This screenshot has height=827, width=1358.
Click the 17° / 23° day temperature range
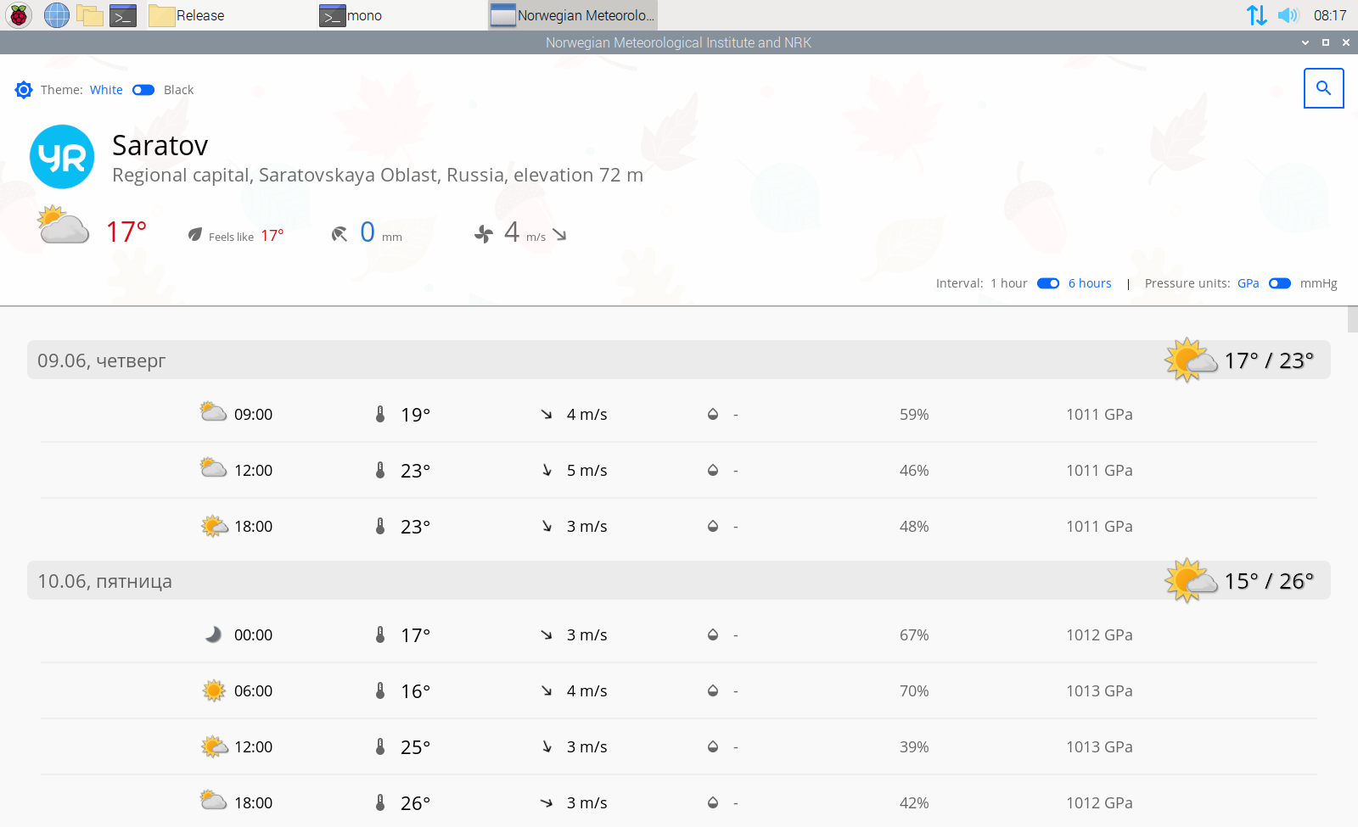1269,360
